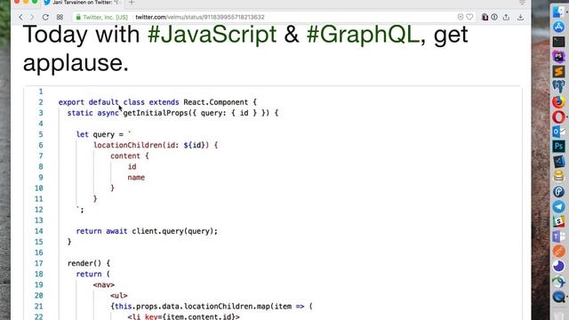Viewport: 569px width, 320px height.
Task: Go forward to the next page
Action: pyautogui.click(x=32, y=17)
